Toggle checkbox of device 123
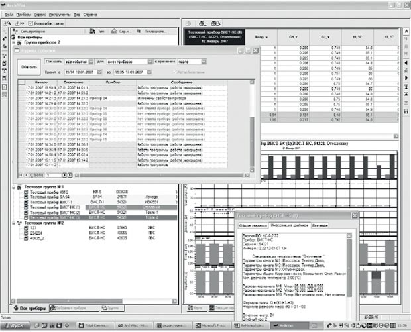Image resolution: width=411 pixels, height=332 pixels. pyautogui.click(x=26, y=228)
